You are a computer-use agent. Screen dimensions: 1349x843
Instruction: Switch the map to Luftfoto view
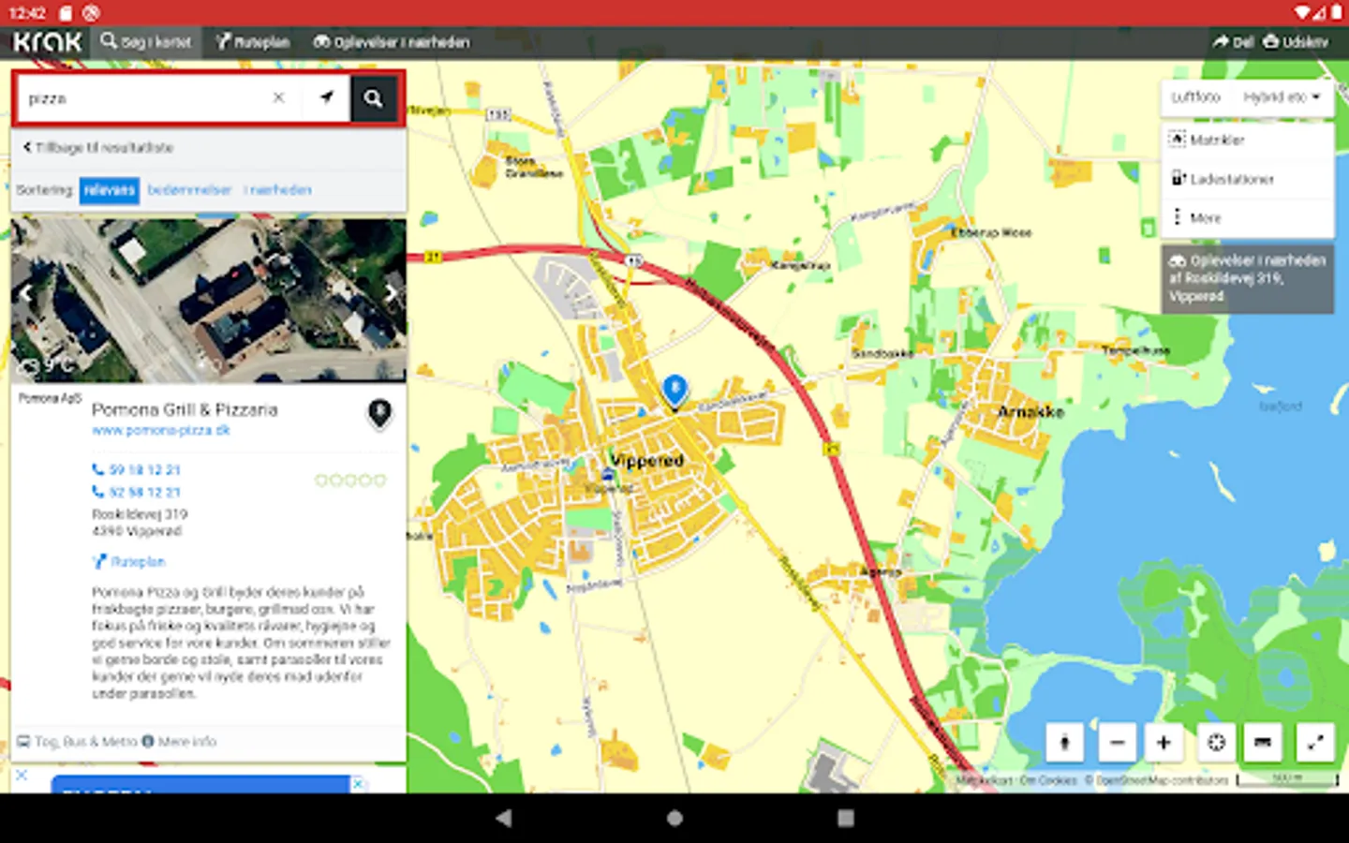point(1196,96)
